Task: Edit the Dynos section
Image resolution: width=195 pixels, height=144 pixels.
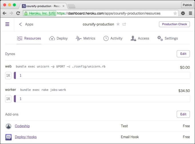Action: click(x=183, y=54)
